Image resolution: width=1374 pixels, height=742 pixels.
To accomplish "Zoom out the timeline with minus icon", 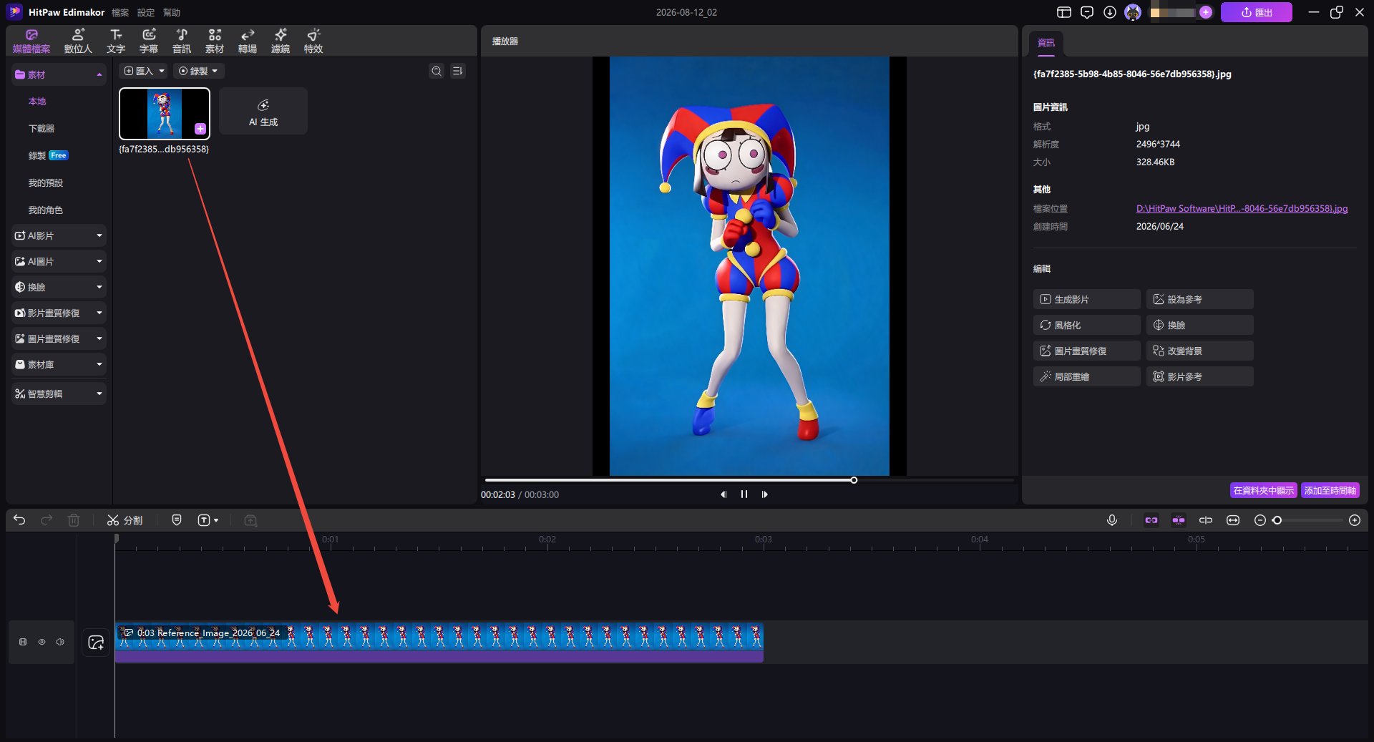I will pyautogui.click(x=1260, y=520).
